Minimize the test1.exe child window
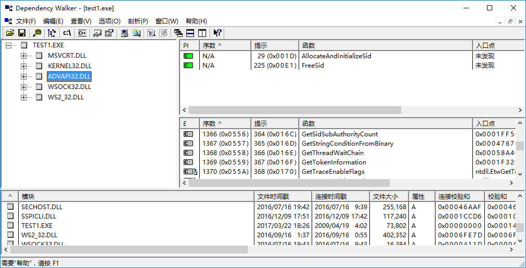This screenshot has width=526, height=268. coord(501,21)
